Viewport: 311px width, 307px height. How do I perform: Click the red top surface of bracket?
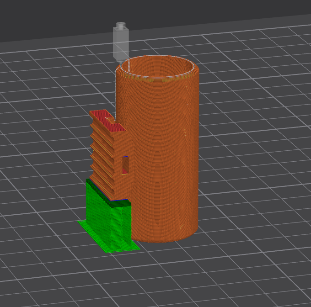click(108, 121)
